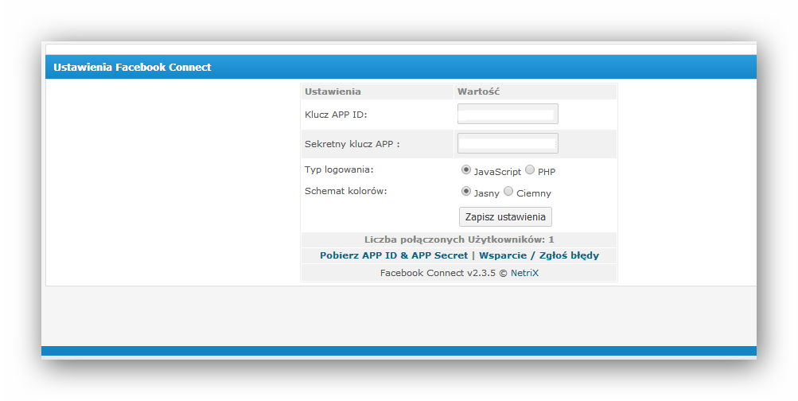Click the Ustawienia Facebook Connect header title
This screenshot has width=798, height=401.
(x=132, y=67)
